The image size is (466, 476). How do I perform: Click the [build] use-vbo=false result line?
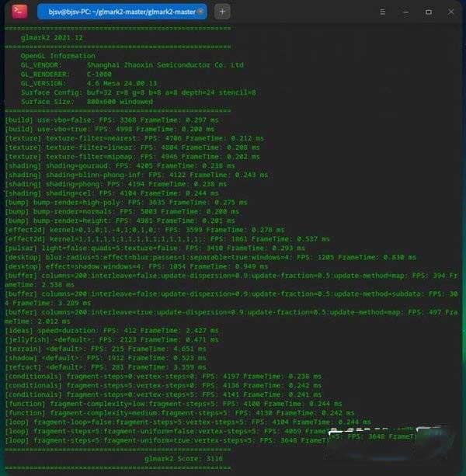click(112, 120)
